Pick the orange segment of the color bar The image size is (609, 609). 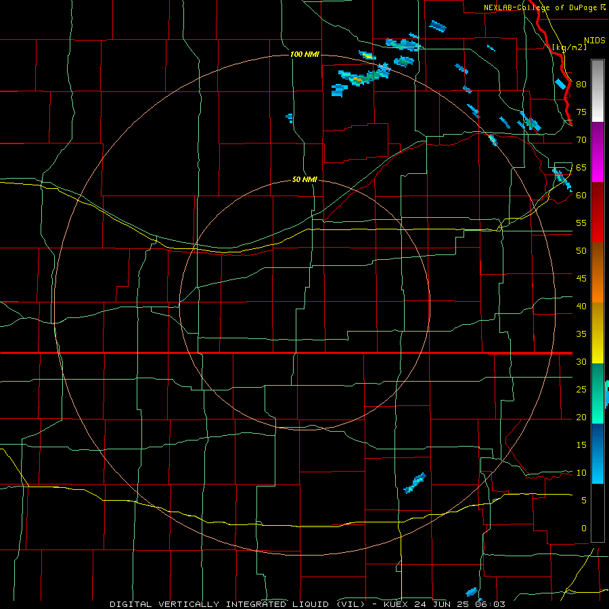(597, 288)
